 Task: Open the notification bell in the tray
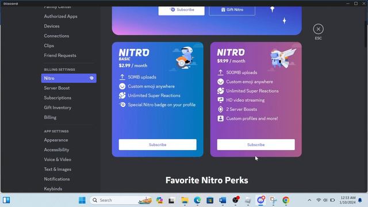tap(360, 200)
